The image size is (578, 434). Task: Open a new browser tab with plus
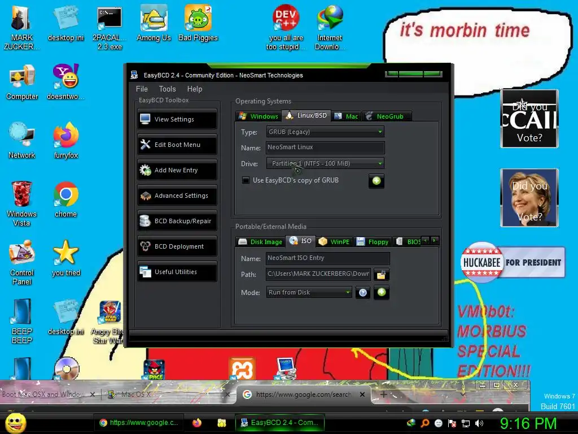click(x=383, y=394)
